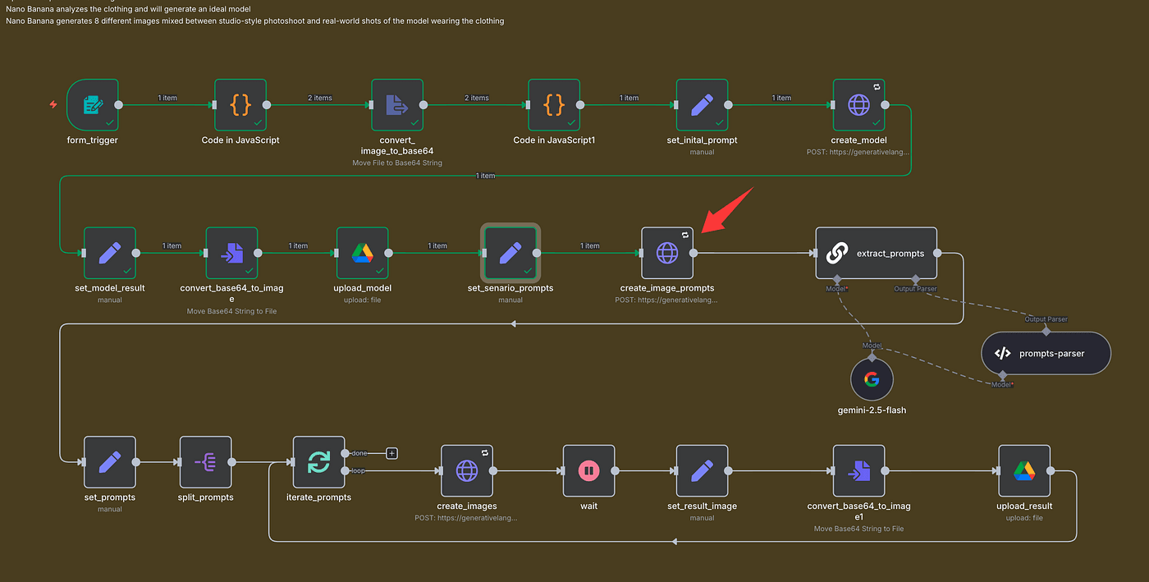The height and width of the screenshot is (582, 1149).
Task: Open the convert_base64_to_image1 node
Action: [x=858, y=471]
